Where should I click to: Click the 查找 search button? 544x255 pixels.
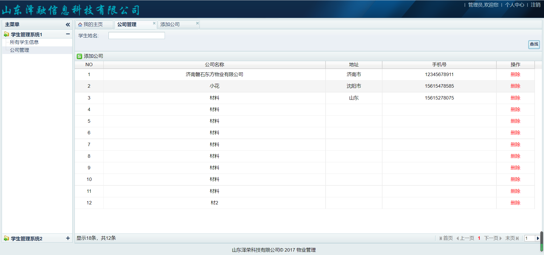pos(534,44)
